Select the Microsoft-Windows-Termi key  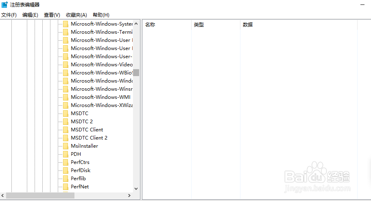[x=102, y=32]
